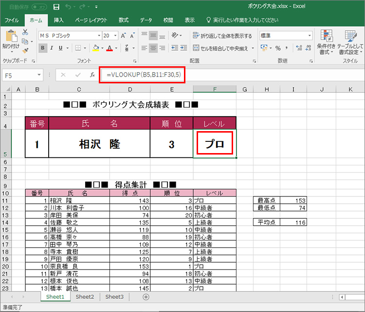365x312 pixels.
Task: Toggle wrap text (折り返して全体を表示する)
Action: click(222, 36)
